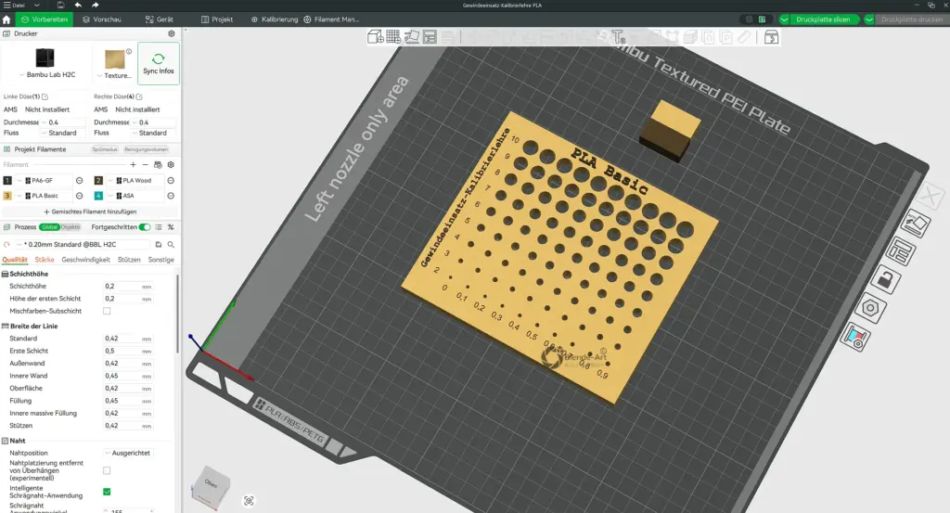The image size is (950, 513).
Task: Toggle Nahtplatzierung entfernt von Überhängen checkbox
Action: [x=107, y=470]
